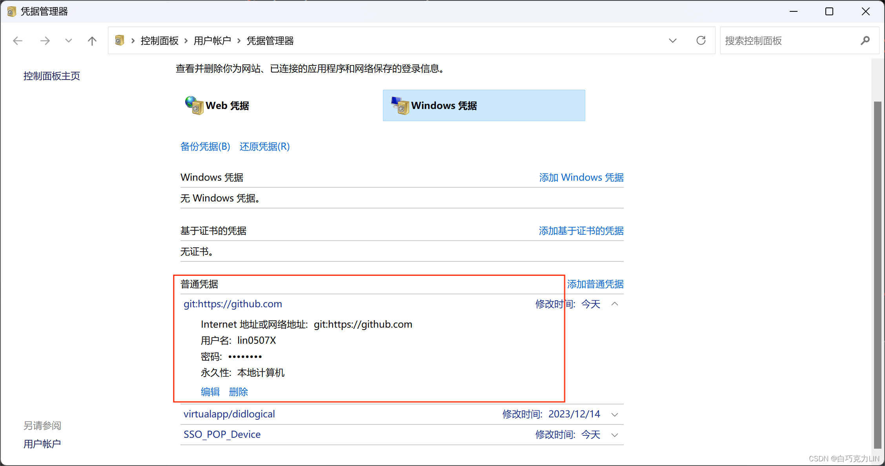Click the Forward navigation arrow
This screenshot has width=885, height=466.
point(45,41)
